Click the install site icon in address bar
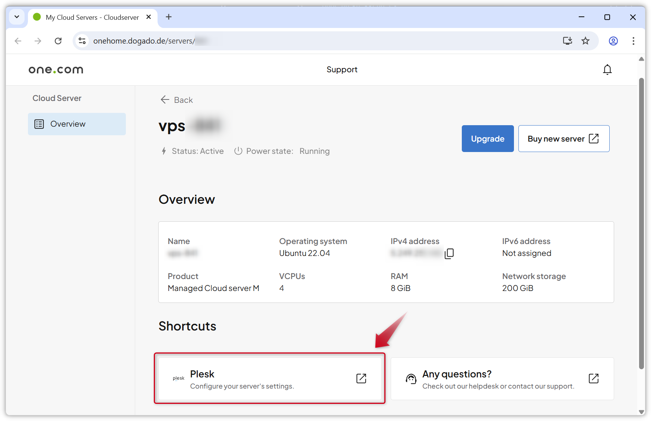Viewport: 651px width, 421px height. coord(568,41)
